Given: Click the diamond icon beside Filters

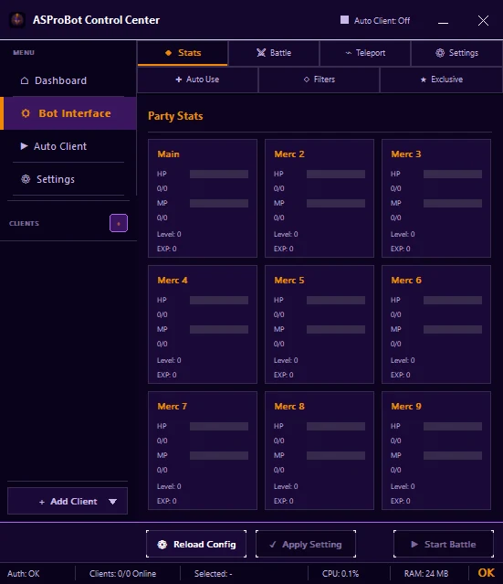Looking at the screenshot, I should click(307, 80).
